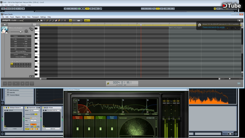Select the eraser tool in Piapro toolbar
Image resolution: width=245 pixels, height=138 pixels.
pos(56,20)
